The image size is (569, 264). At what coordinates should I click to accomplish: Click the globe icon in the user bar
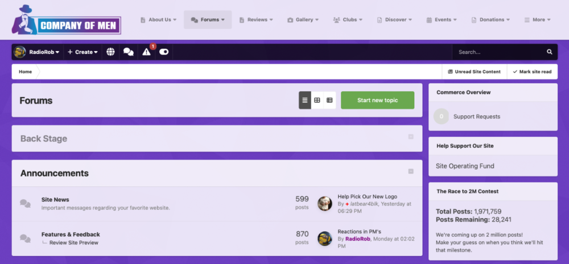[x=110, y=52]
